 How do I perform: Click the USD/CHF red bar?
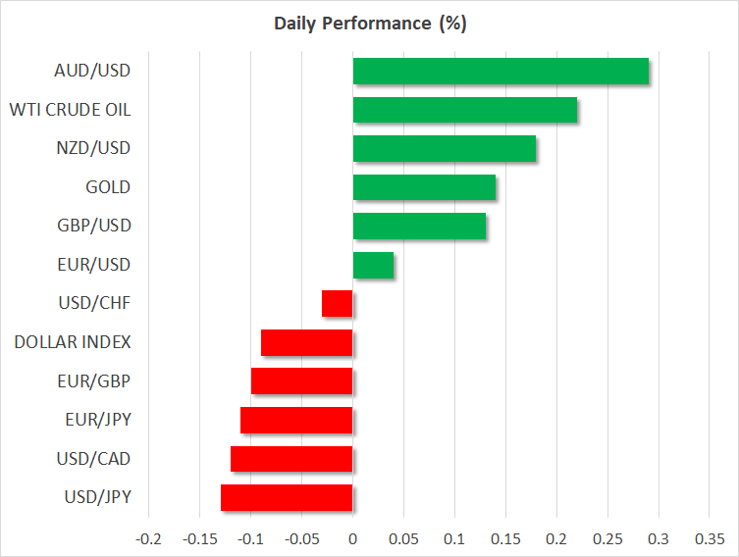pyautogui.click(x=337, y=304)
